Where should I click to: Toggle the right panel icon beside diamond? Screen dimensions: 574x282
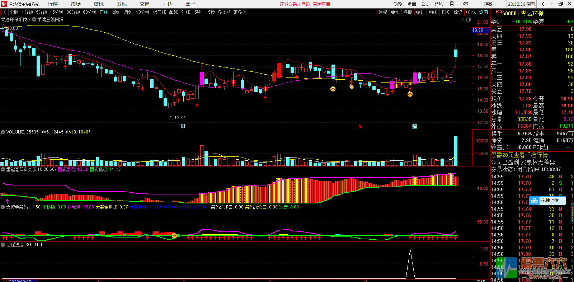tap(468, 20)
